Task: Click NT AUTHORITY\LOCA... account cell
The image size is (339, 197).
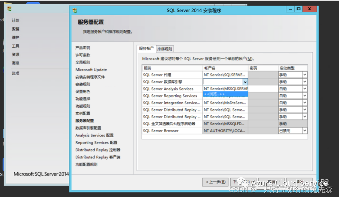Action: [225, 131]
